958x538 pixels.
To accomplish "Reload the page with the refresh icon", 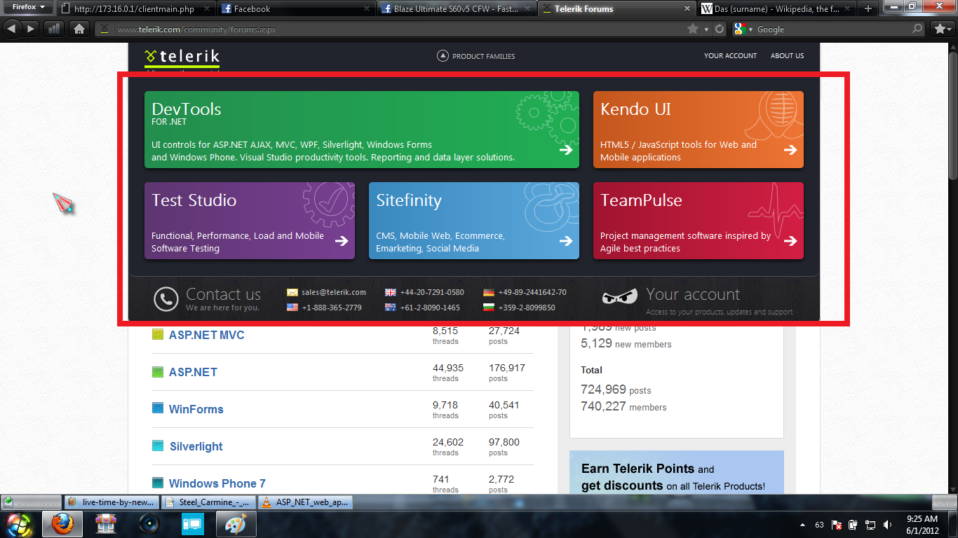I will click(x=719, y=29).
